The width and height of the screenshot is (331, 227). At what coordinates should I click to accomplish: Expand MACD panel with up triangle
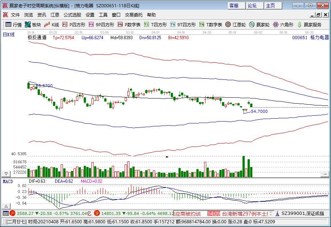click(6, 206)
